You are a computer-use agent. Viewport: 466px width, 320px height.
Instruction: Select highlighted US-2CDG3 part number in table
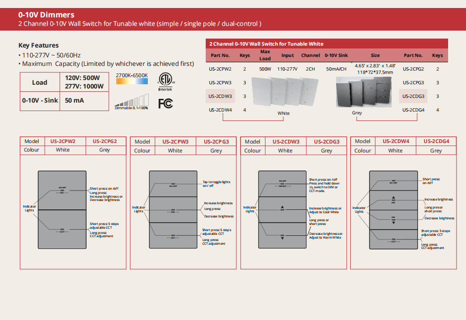pos(413,96)
